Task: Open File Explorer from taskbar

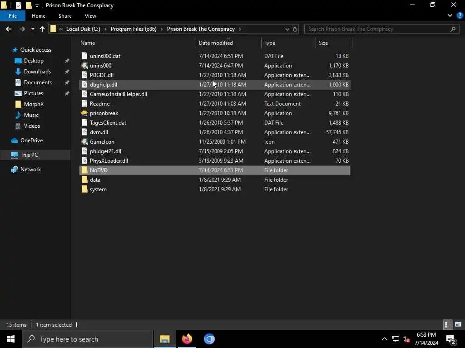Action: 164,339
